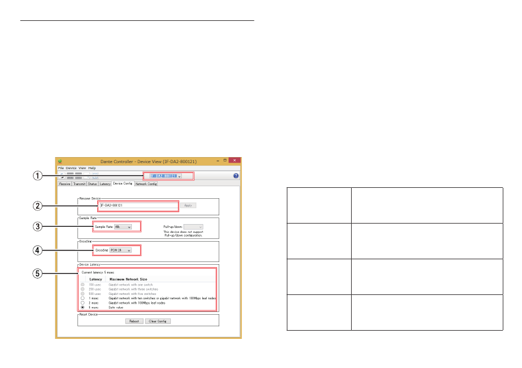Click the Rename Device name field
The height and width of the screenshot is (368, 522).
coord(139,205)
